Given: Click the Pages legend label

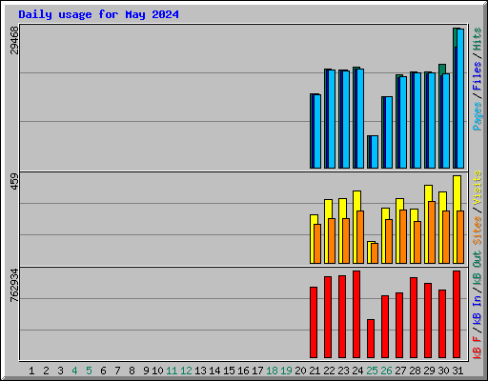Looking at the screenshot, I should tap(477, 116).
